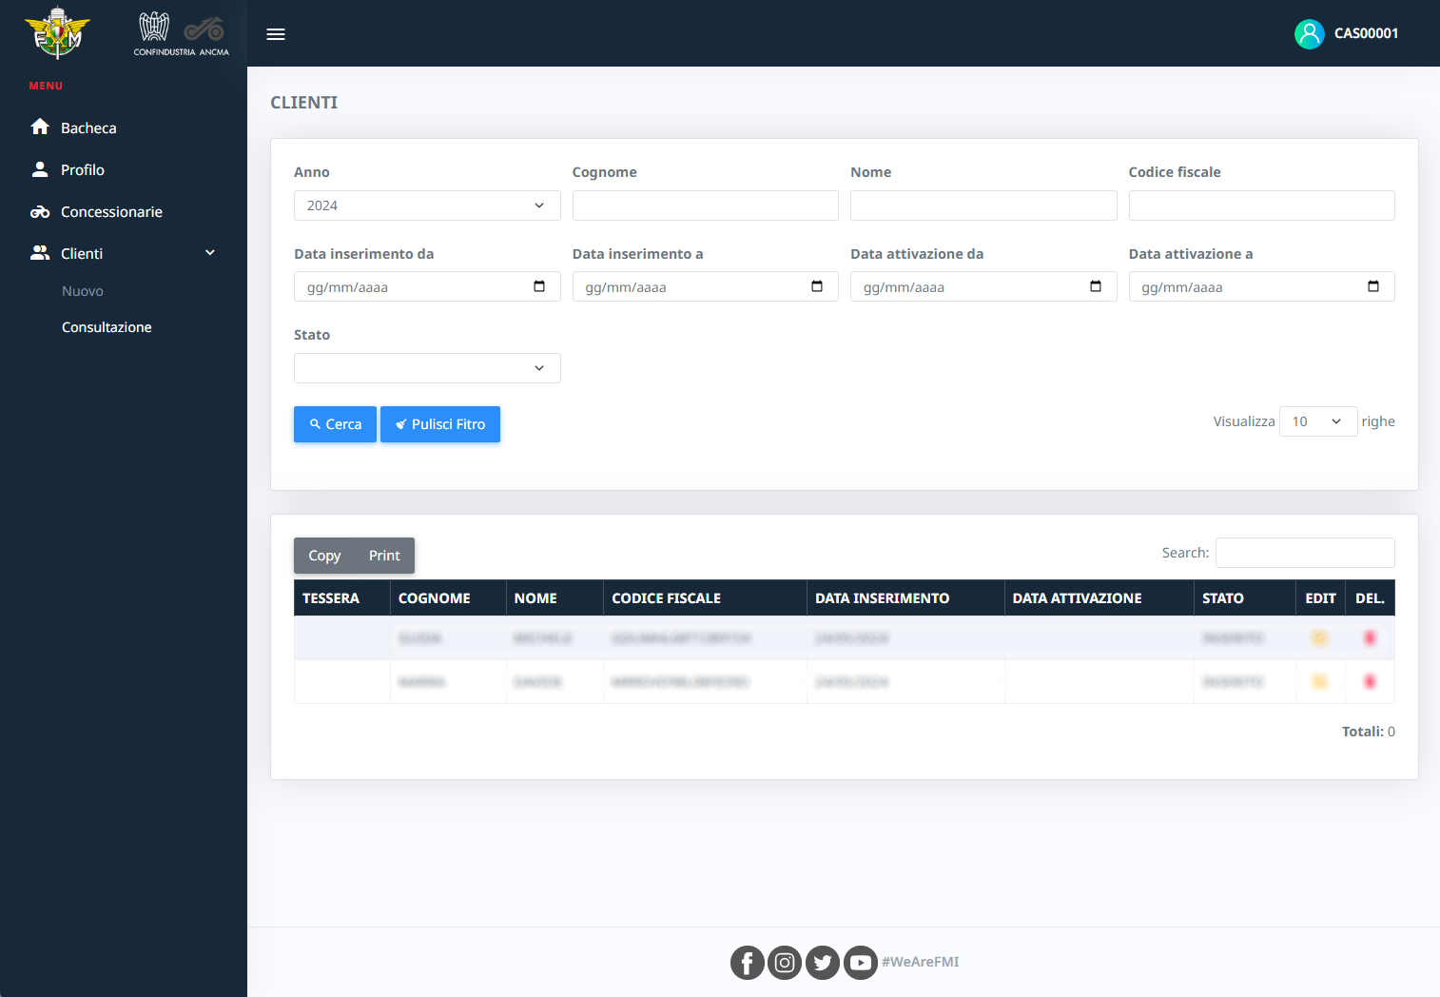Click the Cerca search button
Screen dimensions: 1440x997
click(x=335, y=424)
